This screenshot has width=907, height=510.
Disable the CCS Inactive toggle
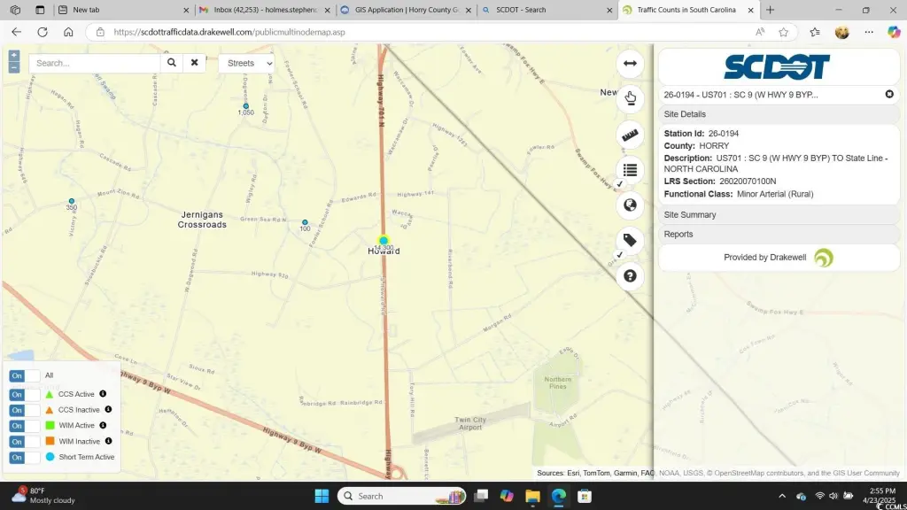24,410
